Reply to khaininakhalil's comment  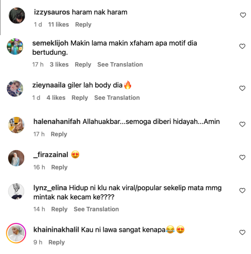click(x=56, y=242)
